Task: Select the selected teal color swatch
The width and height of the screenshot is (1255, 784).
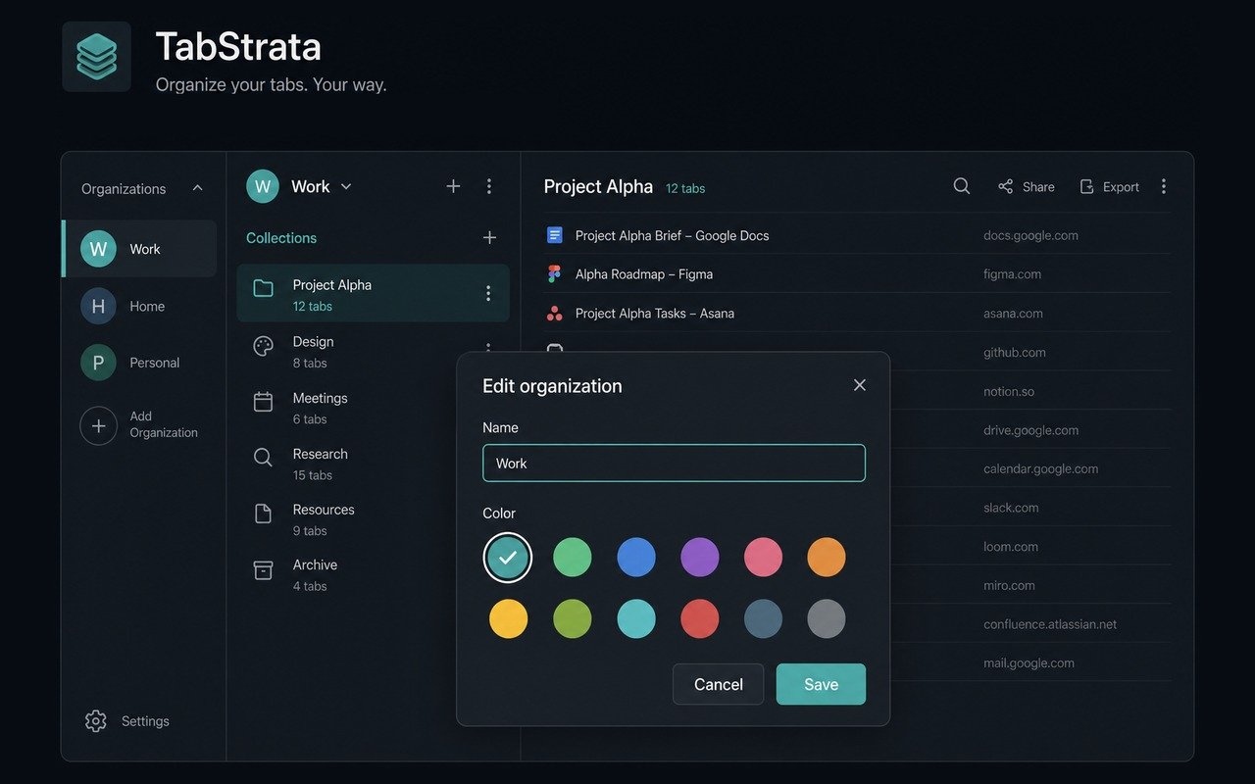Action: [508, 558]
